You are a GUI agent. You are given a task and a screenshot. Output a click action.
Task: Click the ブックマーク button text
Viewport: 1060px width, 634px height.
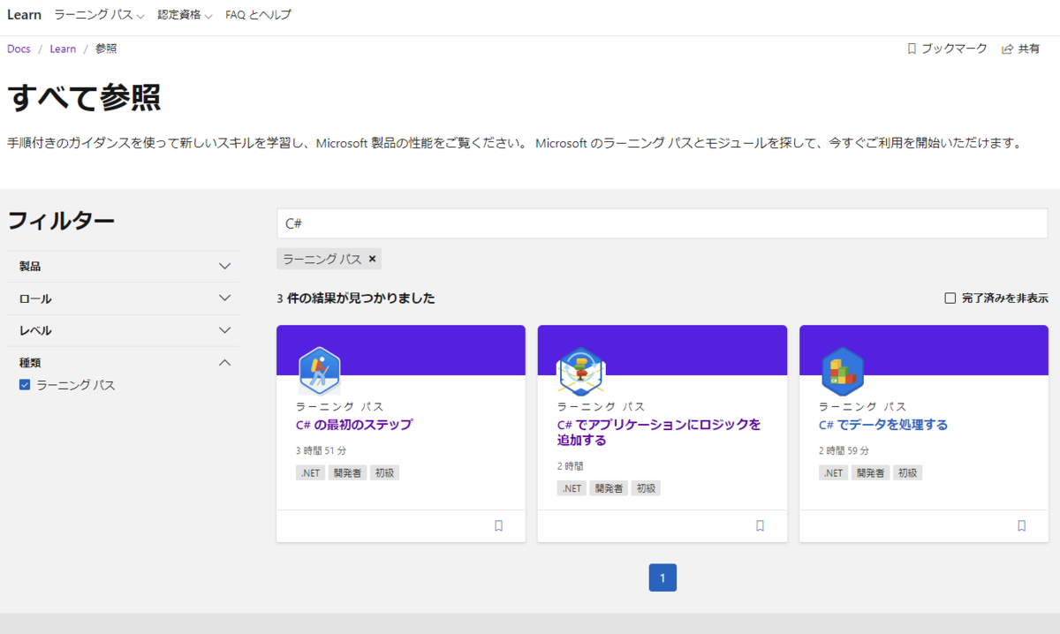click(954, 49)
